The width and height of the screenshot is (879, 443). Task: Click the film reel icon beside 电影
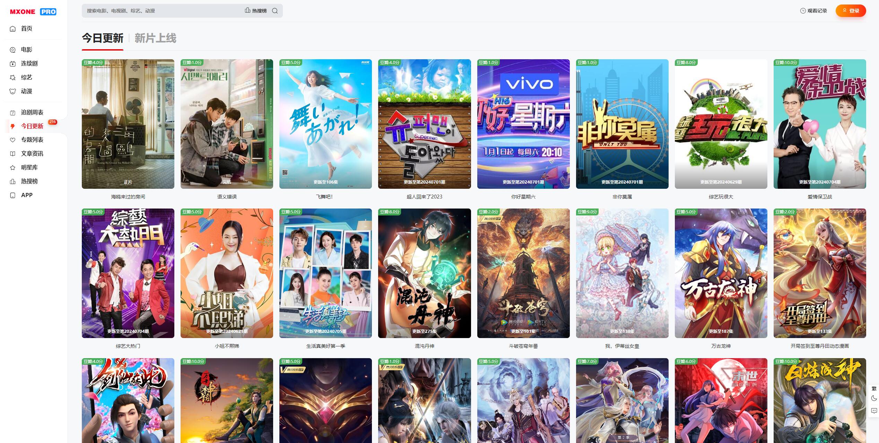13,50
